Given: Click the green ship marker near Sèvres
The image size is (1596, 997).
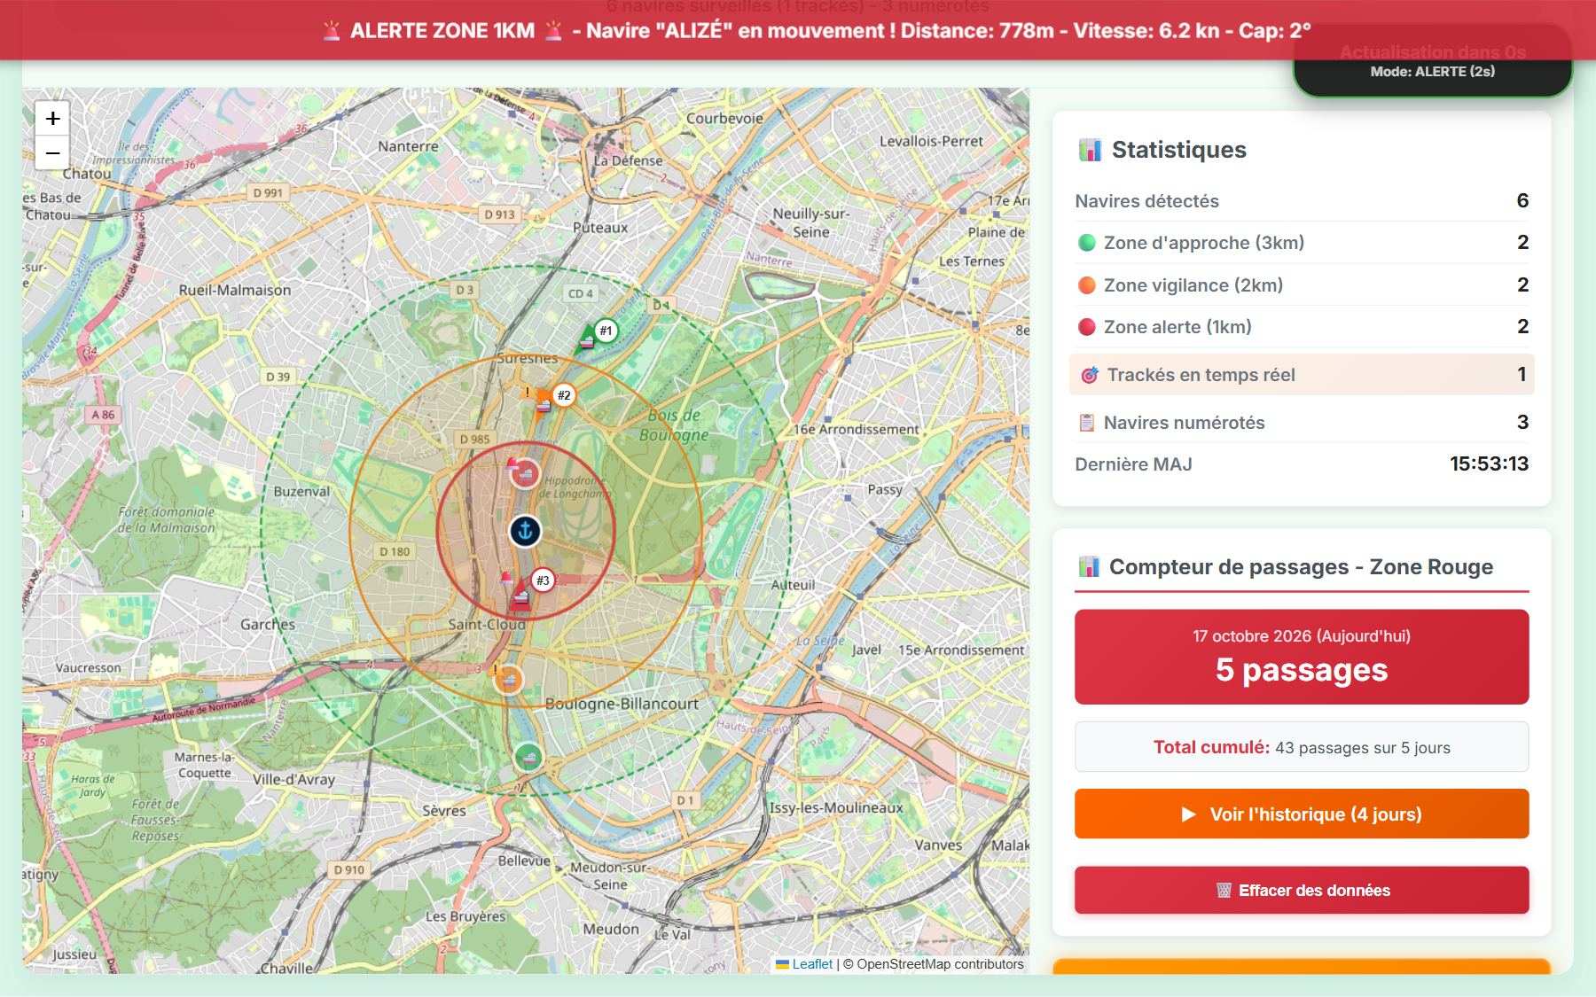Looking at the screenshot, I should (x=528, y=757).
